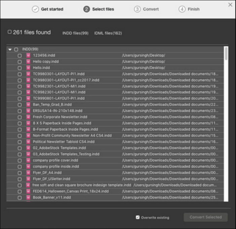Click the file icon for free soft and clean square brochure
236x229 pixels.
pyautogui.click(x=28, y=185)
